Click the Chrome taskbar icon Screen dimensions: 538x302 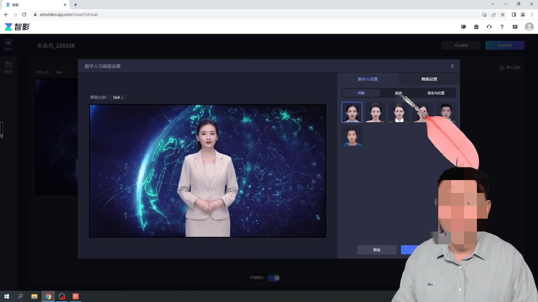tap(48, 296)
